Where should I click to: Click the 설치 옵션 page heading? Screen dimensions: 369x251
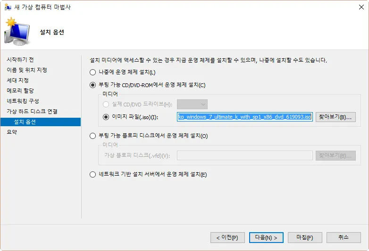[x=52, y=32]
